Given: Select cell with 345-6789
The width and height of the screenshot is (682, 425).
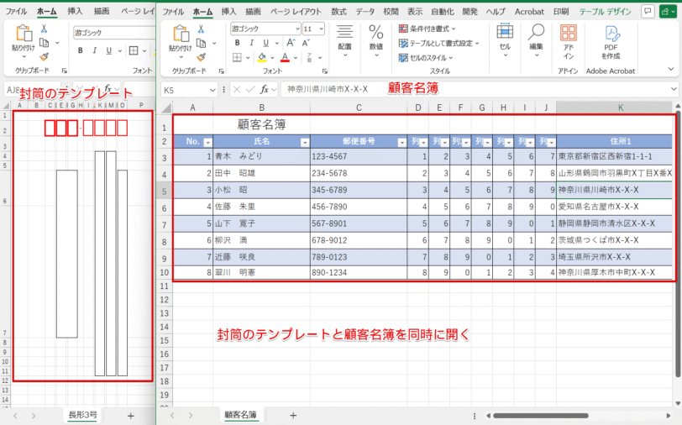Looking at the screenshot, I should tap(359, 190).
